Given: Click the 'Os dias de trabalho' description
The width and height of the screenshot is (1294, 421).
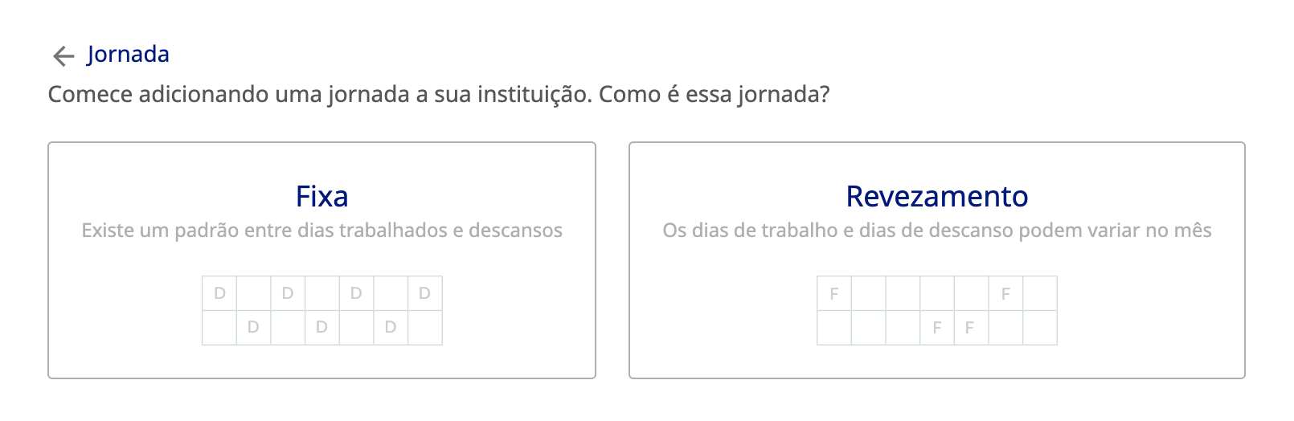Looking at the screenshot, I should pos(936,231).
